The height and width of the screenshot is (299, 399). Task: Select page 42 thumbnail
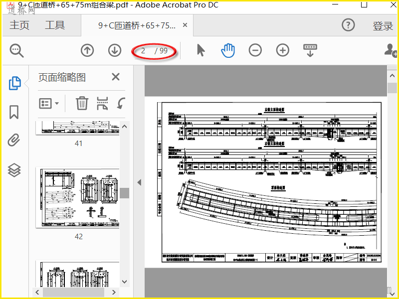pyautogui.click(x=78, y=197)
